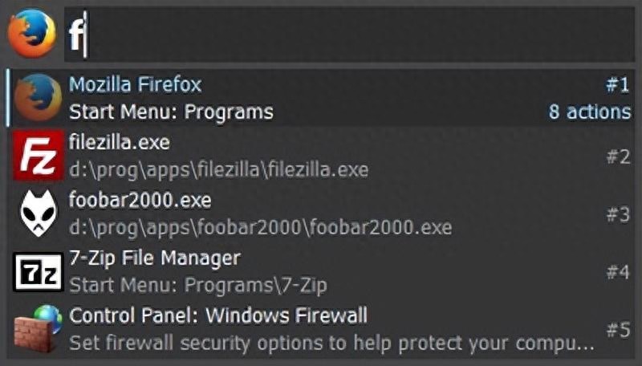
Task: Click the #3 shortcut number
Action: point(618,214)
